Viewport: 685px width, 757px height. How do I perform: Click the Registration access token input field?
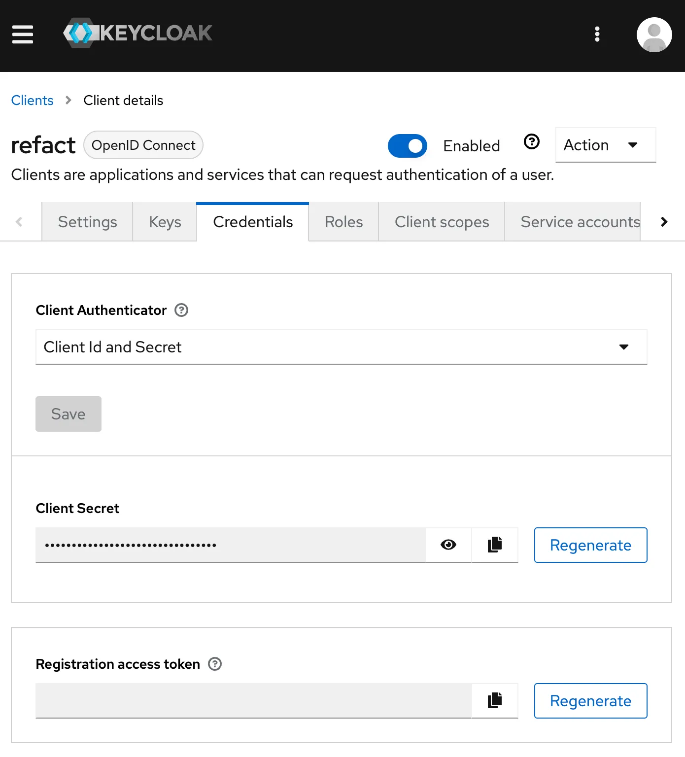[x=246, y=700]
